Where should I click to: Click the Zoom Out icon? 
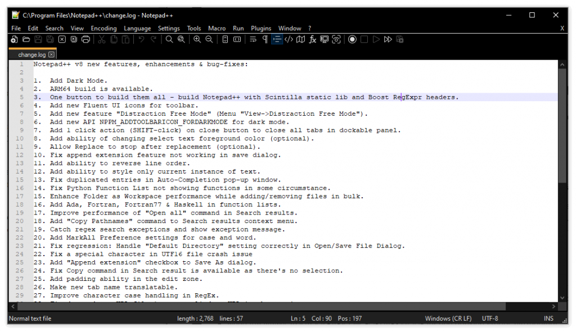(209, 39)
